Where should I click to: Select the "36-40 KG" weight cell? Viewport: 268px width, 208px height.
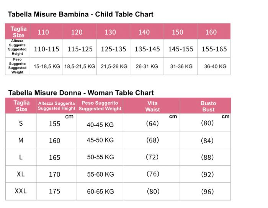[215, 66]
